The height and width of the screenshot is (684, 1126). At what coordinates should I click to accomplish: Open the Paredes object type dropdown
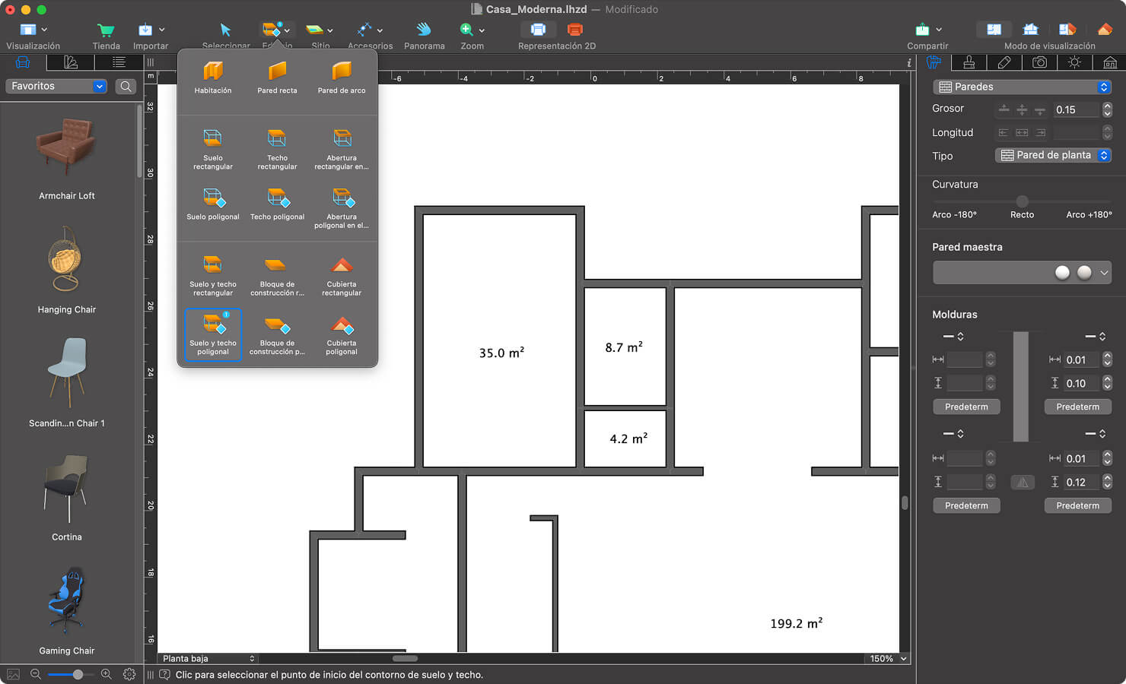pos(1023,87)
